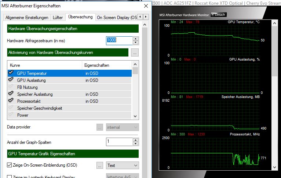Toggle the GPU Auslastung curve checkmark
Screen dimensions: 281x178
[11, 79]
